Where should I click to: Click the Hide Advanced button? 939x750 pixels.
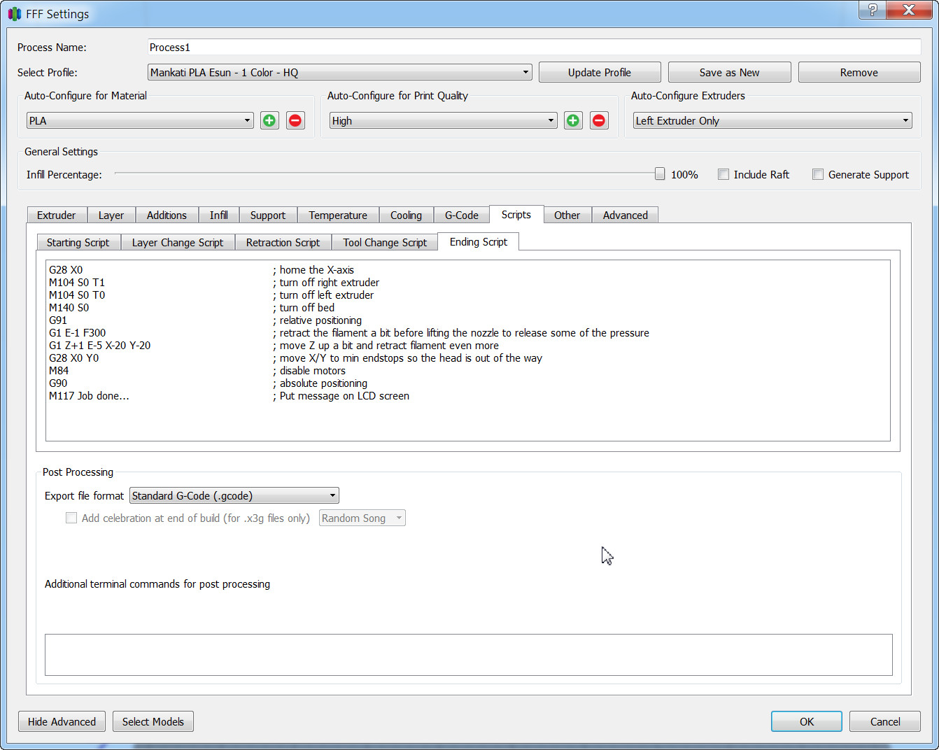(62, 721)
